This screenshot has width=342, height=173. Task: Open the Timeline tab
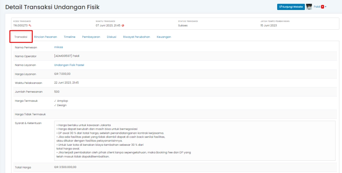point(69,37)
